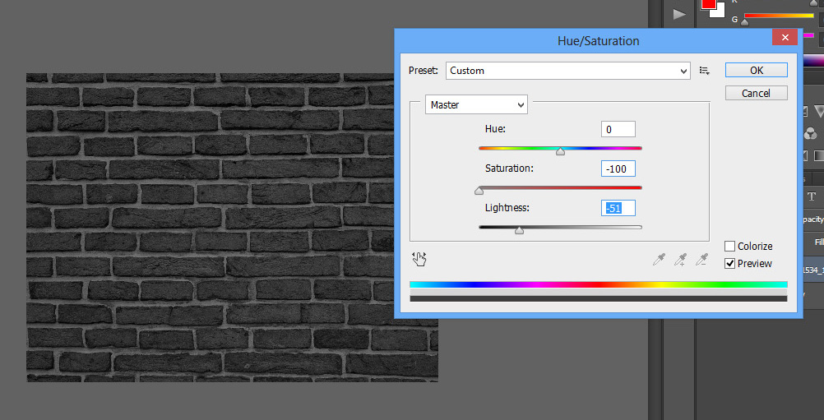Viewport: 824px width, 420px height.
Task: Click the Saturation value field showing -100
Action: pyautogui.click(x=618, y=168)
